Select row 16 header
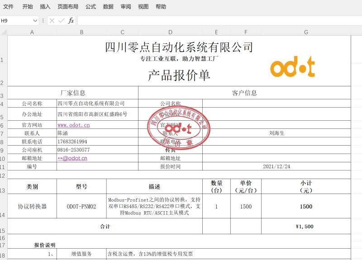 [3, 238]
